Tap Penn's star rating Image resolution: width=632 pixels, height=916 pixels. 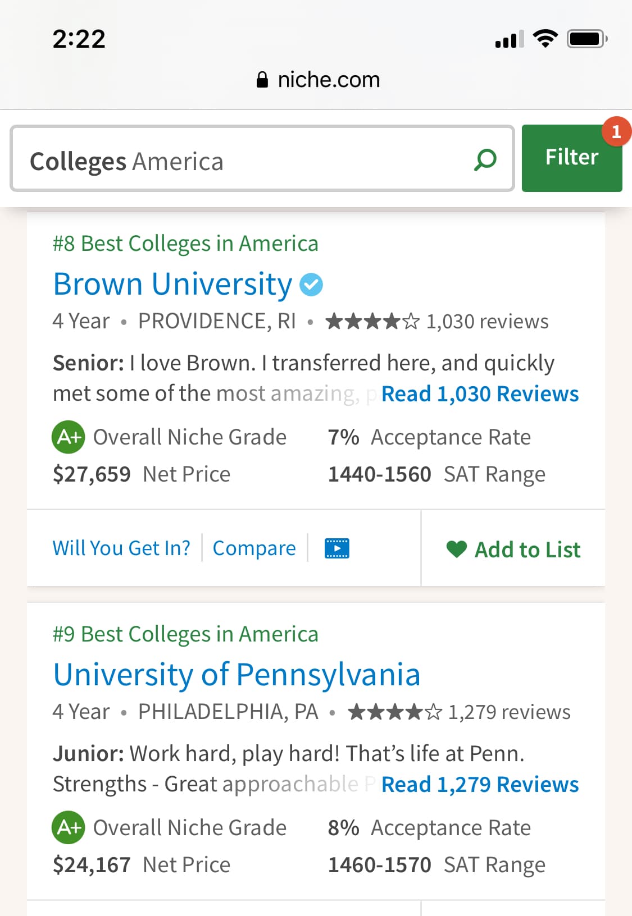pyautogui.click(x=394, y=712)
